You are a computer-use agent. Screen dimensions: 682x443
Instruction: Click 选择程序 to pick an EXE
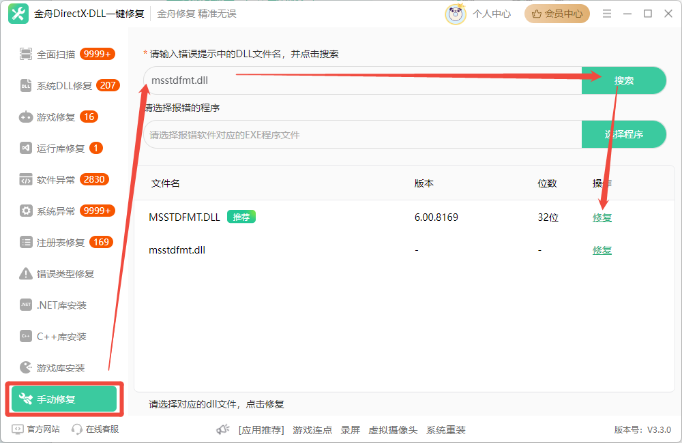(x=624, y=134)
